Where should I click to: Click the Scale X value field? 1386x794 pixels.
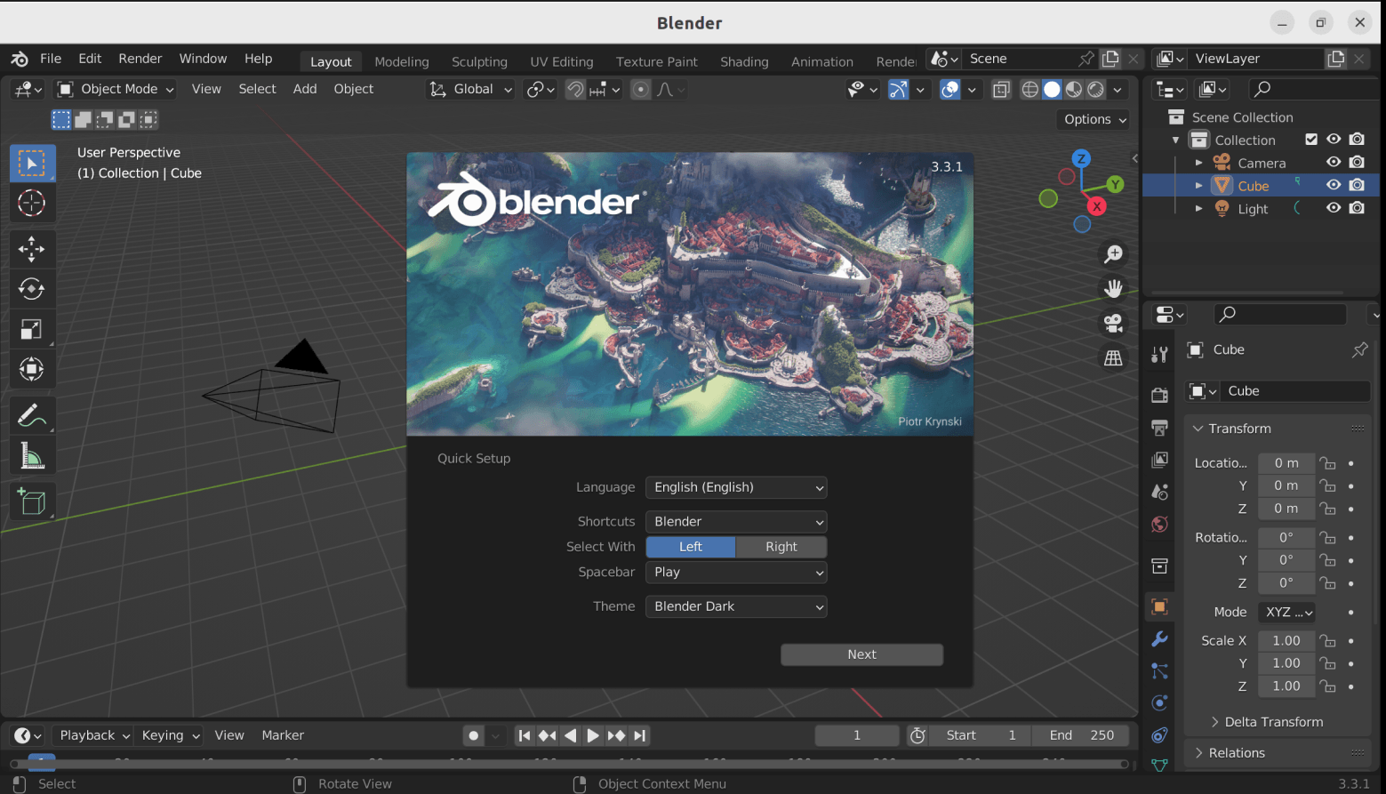tap(1286, 641)
